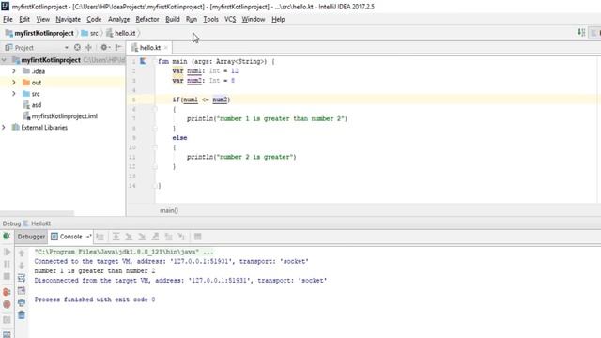Open the Navigate menu
Screen dimensions: 601x338
point(68,19)
